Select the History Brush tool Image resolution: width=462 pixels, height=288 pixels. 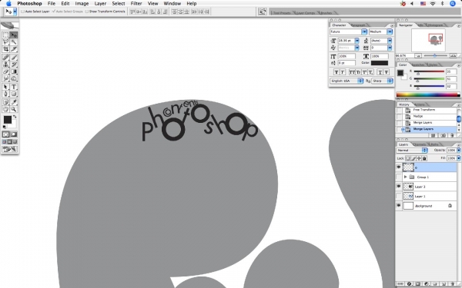click(x=14, y=65)
